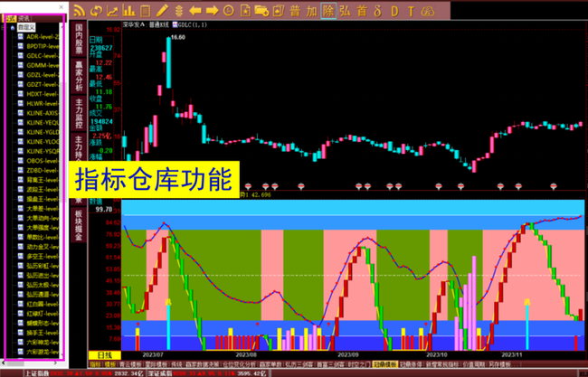This screenshot has height=377, width=588.
Task: Click the copy frame toolbar icon
Action: pyautogui.click(x=279, y=11)
